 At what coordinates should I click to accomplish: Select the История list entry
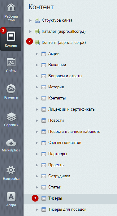coord(56,87)
